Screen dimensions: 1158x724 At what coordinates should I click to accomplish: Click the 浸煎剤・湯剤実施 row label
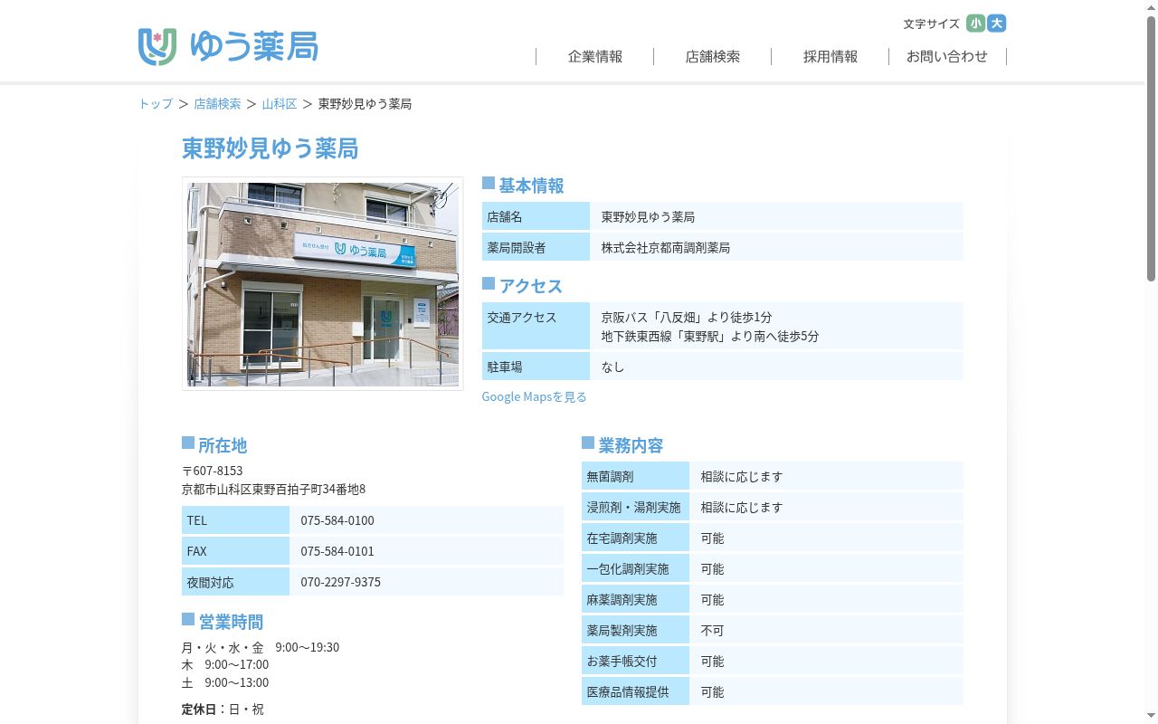(x=633, y=508)
